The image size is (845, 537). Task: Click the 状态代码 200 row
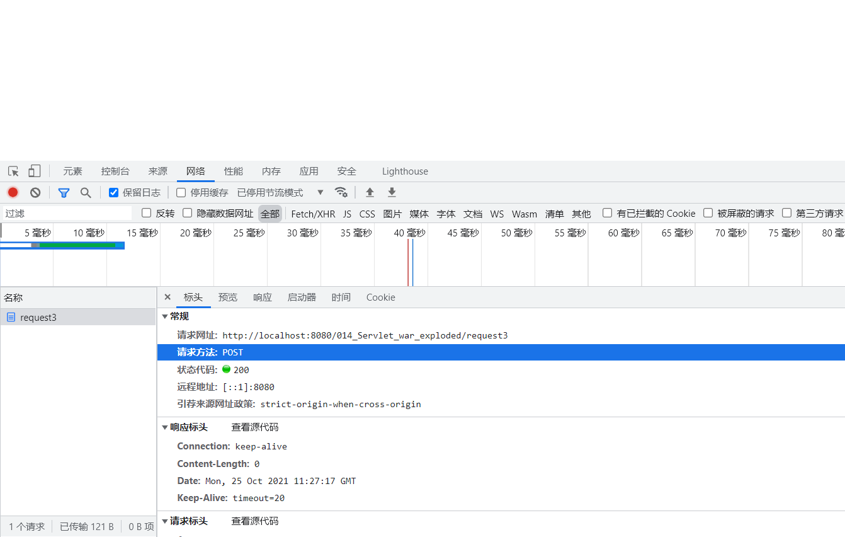point(501,369)
